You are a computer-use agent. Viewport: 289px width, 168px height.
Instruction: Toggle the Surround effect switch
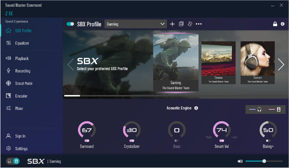87,141
